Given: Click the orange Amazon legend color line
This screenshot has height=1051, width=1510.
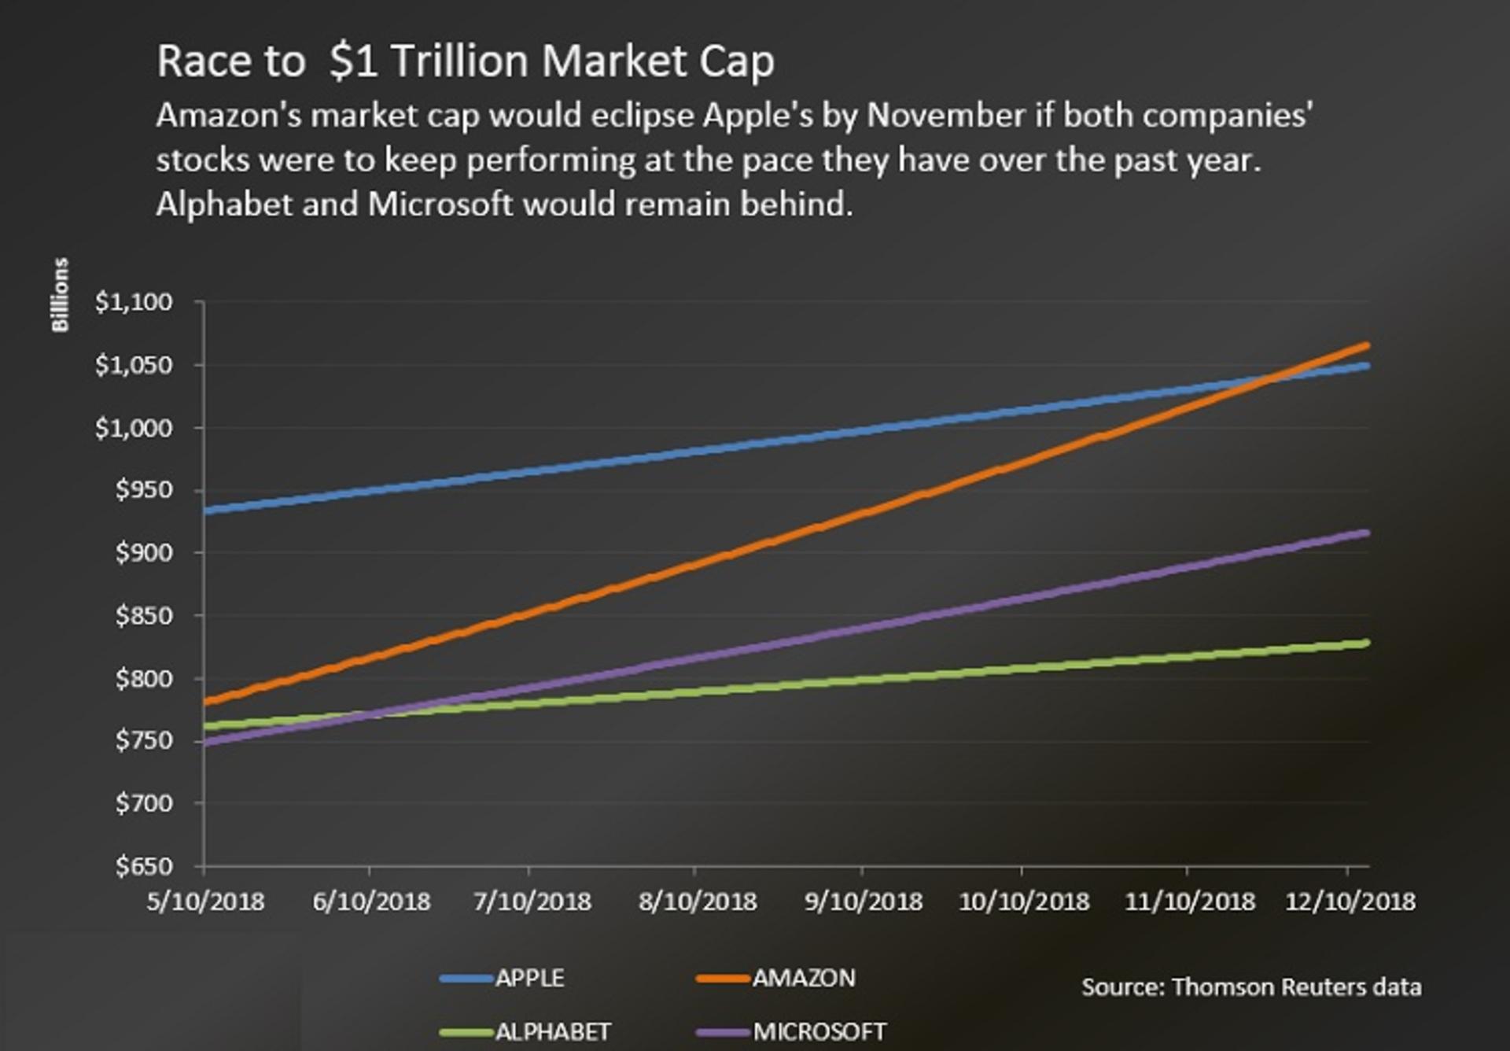Looking at the screenshot, I should click(x=723, y=979).
